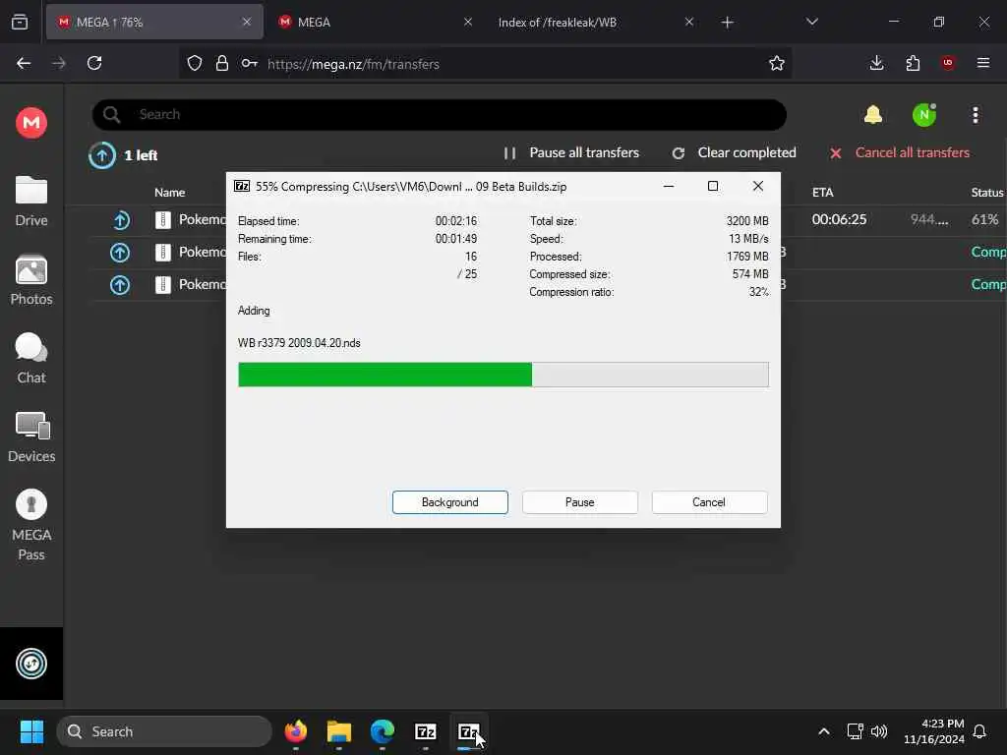Click the tracking protection shield icon
The image size is (1007, 755).
pos(195,63)
